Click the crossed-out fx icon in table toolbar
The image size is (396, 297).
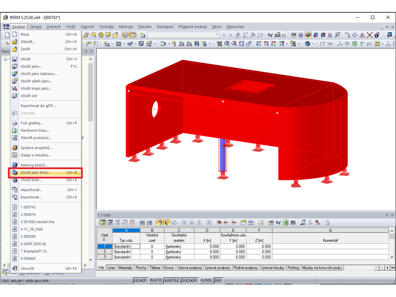click(317, 222)
